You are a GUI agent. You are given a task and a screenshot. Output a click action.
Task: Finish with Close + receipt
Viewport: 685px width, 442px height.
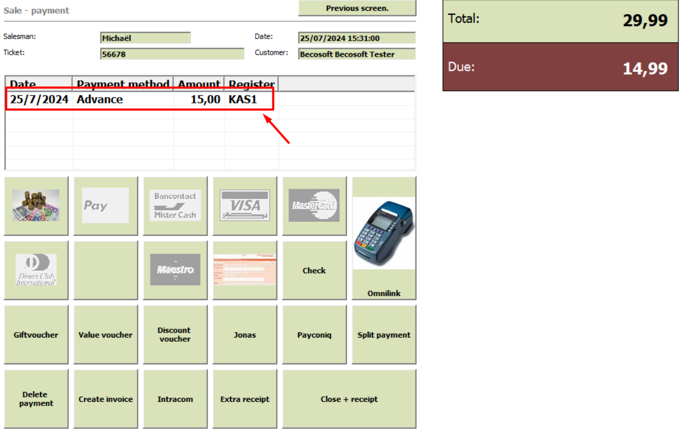coord(349,399)
